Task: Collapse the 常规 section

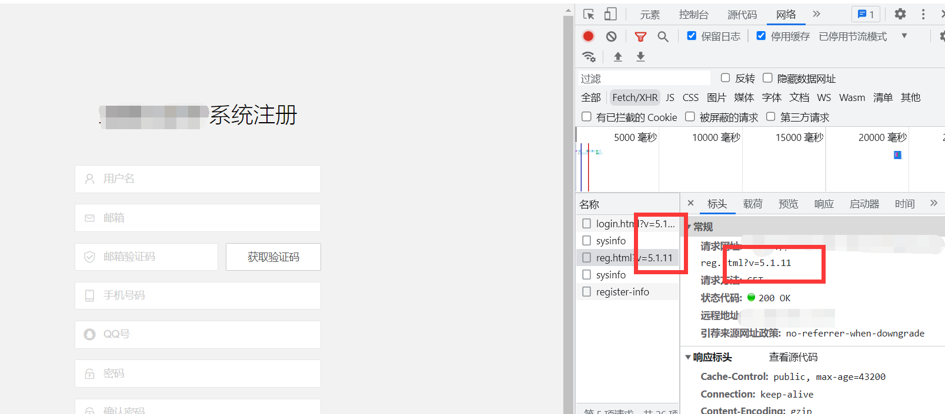Action: pos(689,227)
